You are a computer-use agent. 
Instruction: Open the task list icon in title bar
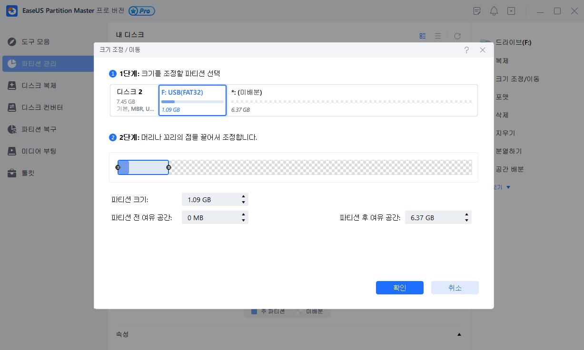coord(477,11)
